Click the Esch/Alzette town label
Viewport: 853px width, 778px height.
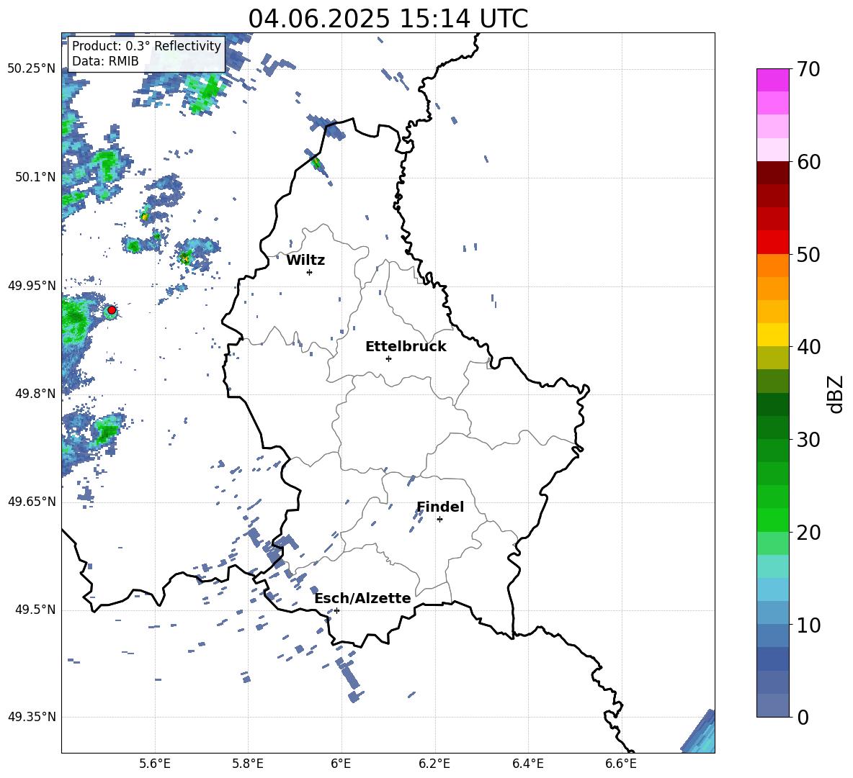point(363,598)
